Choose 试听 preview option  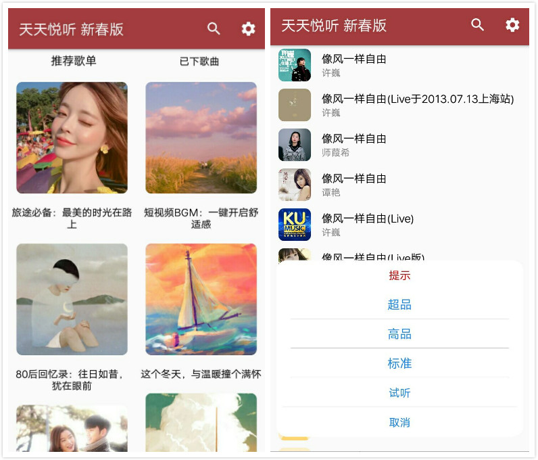coord(399,392)
